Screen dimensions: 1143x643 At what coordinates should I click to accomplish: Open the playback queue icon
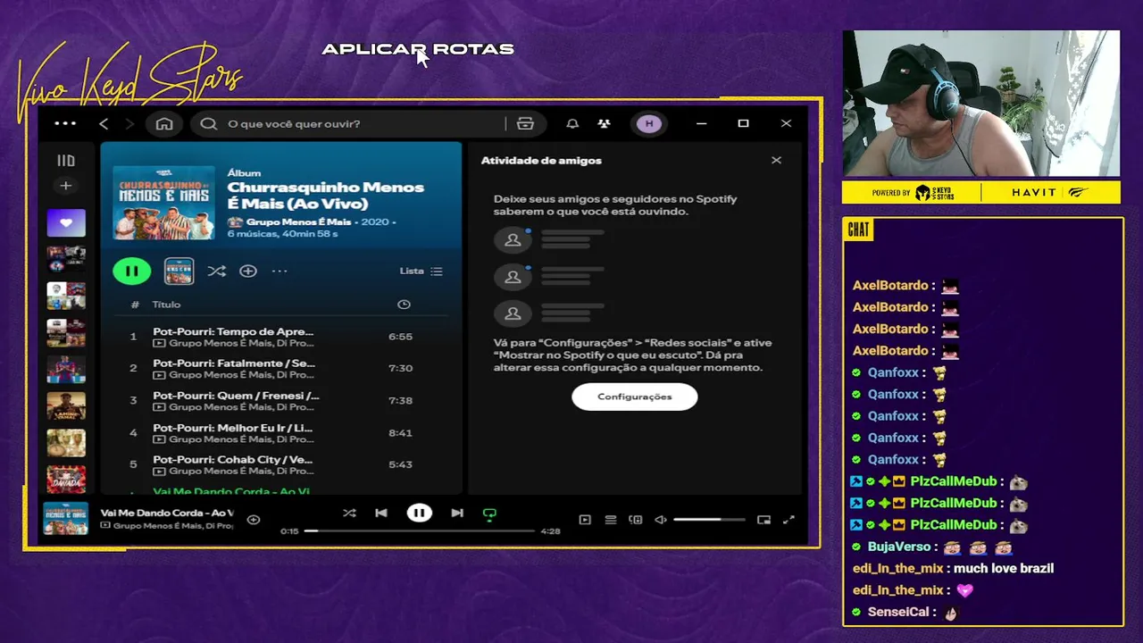[x=611, y=519]
